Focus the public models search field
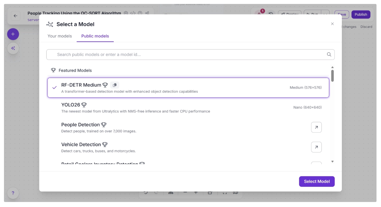This screenshot has width=381, height=207. pos(190,54)
